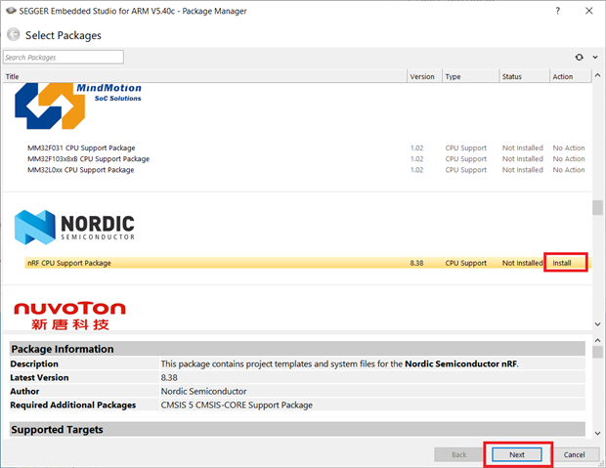Click No Action for MM32L0xx package
This screenshot has height=468, width=606.
[569, 170]
